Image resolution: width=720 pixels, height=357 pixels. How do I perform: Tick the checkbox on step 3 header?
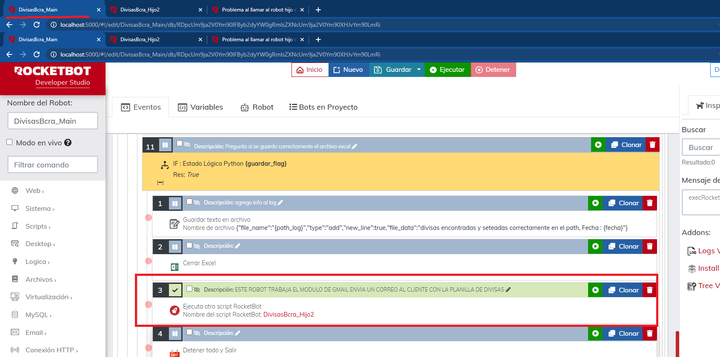point(189,289)
